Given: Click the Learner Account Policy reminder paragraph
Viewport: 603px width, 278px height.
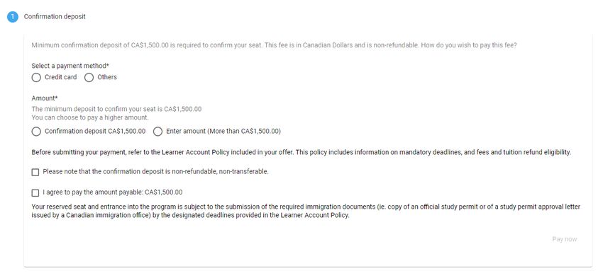Looking at the screenshot, I should click(x=301, y=152).
